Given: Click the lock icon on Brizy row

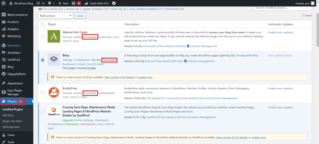Looking at the screenshot, I should (42, 60).
